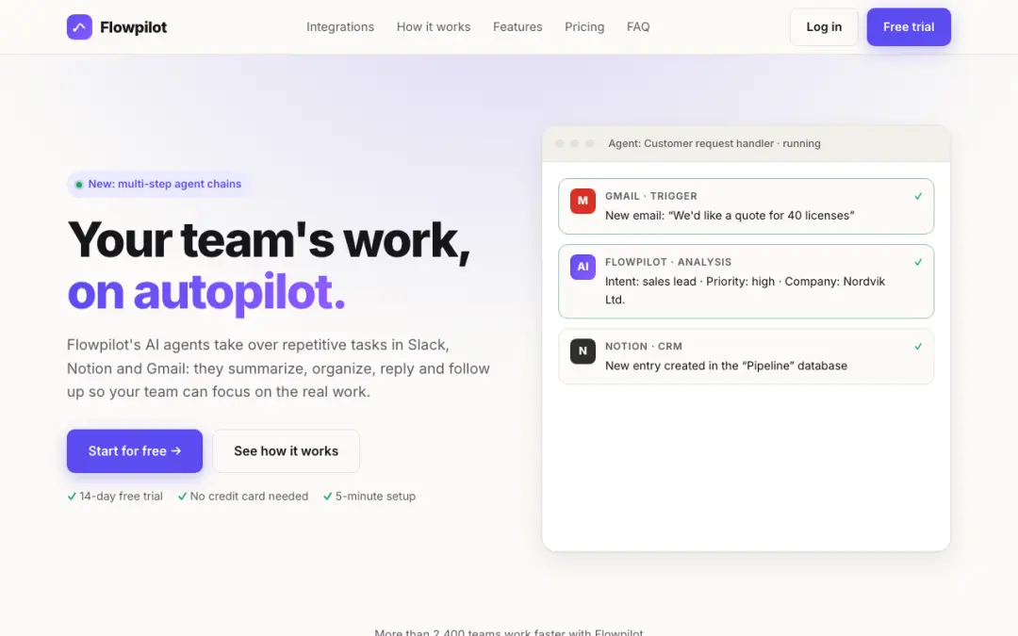
Task: Click the checkmark on Notion CRM card
Action: tap(918, 347)
